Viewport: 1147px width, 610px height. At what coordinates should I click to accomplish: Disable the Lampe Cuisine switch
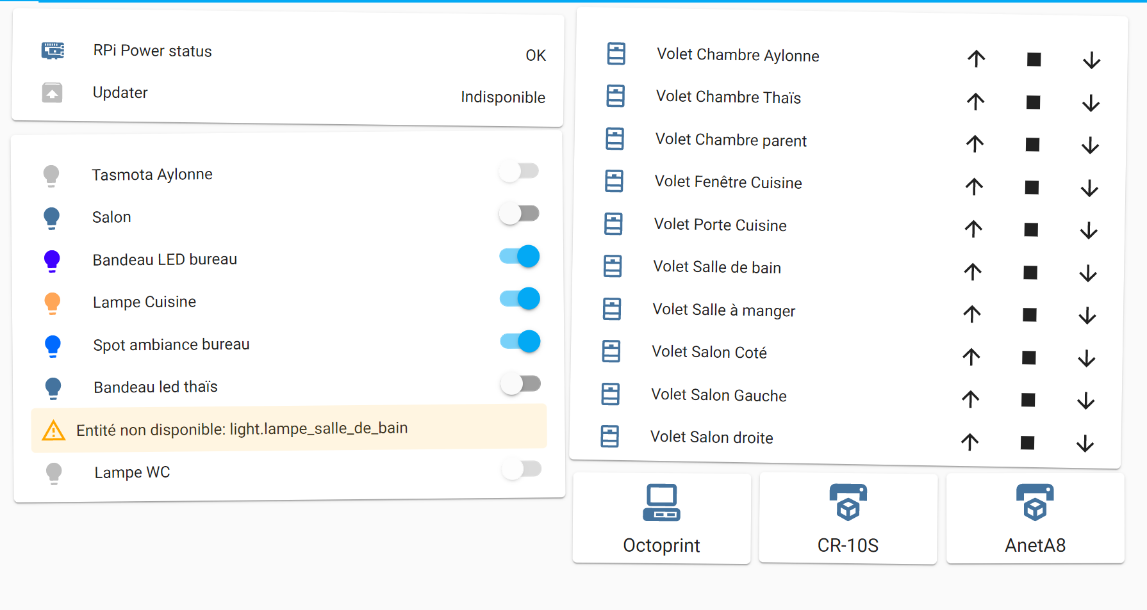[520, 298]
